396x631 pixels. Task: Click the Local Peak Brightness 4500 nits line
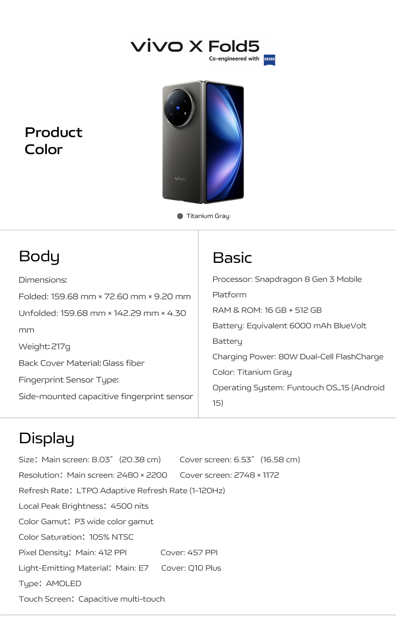pos(84,506)
